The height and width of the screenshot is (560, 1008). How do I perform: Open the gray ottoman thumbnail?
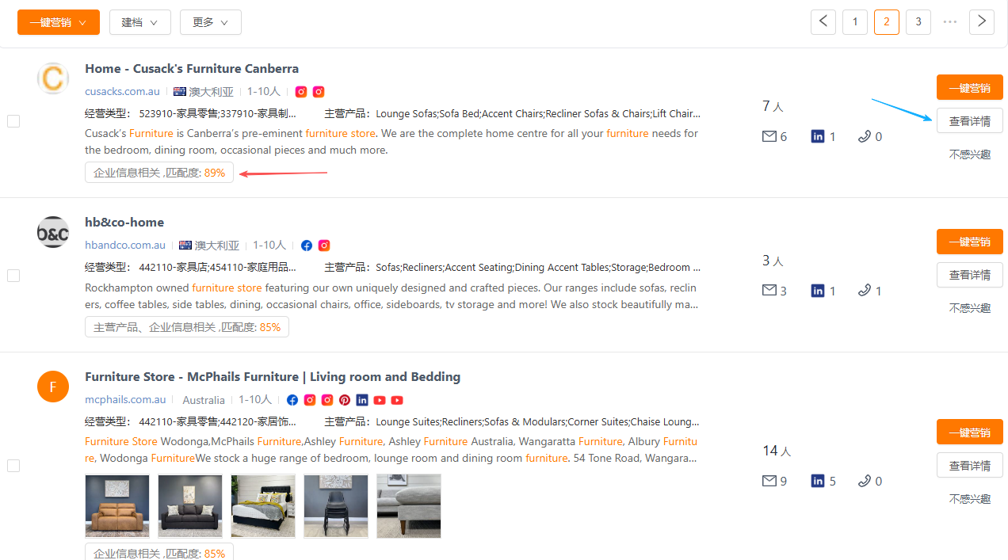pos(409,506)
